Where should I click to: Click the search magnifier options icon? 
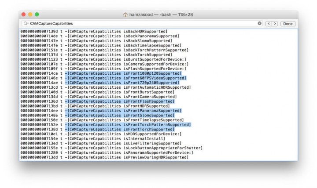(x=25, y=23)
